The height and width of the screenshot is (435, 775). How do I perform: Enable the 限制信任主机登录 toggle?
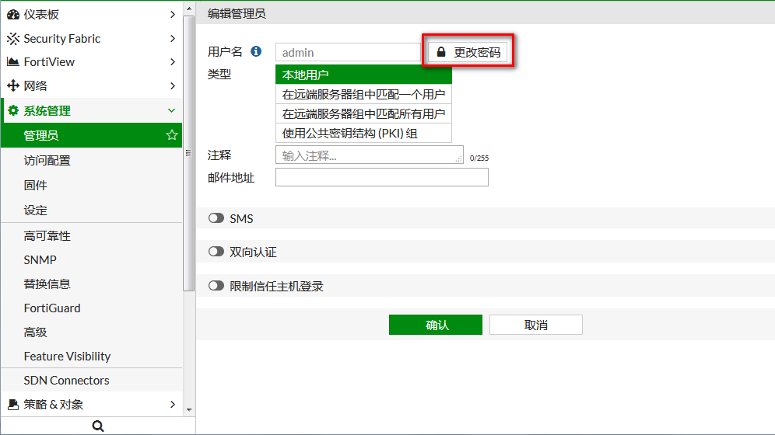tap(216, 287)
